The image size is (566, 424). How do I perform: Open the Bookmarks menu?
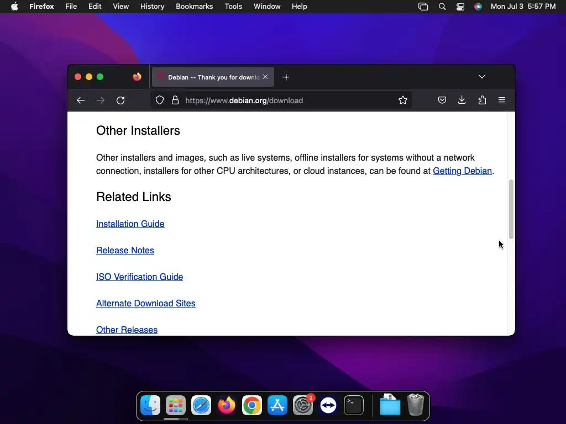[x=194, y=7]
